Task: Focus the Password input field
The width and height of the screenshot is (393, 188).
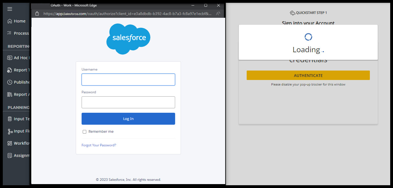Action: point(128,102)
